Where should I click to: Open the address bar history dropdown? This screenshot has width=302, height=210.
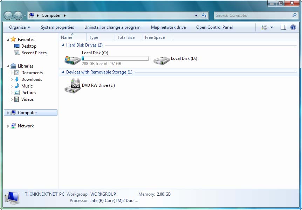(196, 15)
